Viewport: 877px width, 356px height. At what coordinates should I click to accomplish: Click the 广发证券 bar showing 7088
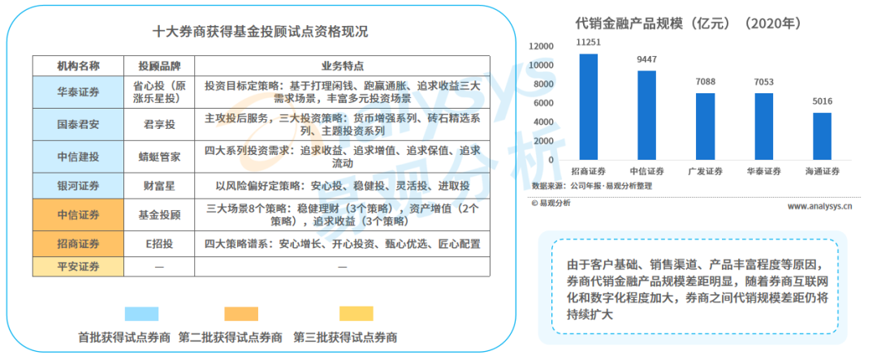(x=706, y=127)
